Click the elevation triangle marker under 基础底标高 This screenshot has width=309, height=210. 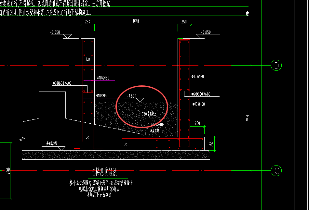click(61, 148)
